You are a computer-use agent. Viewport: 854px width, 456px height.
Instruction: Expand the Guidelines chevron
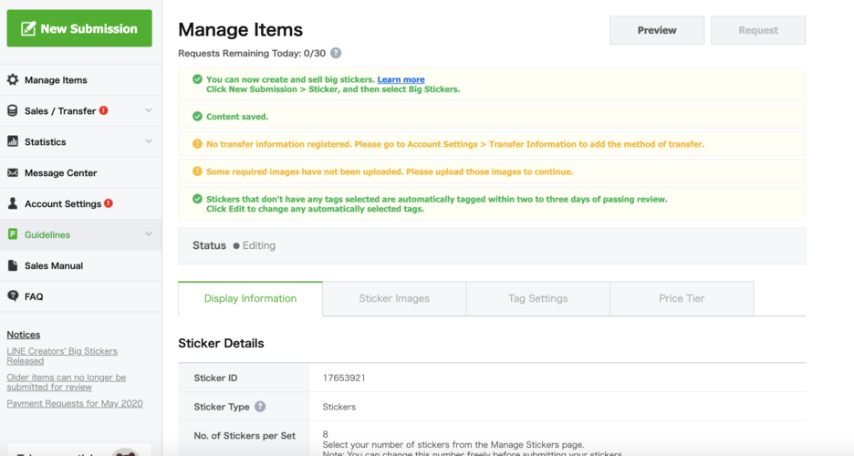point(149,234)
